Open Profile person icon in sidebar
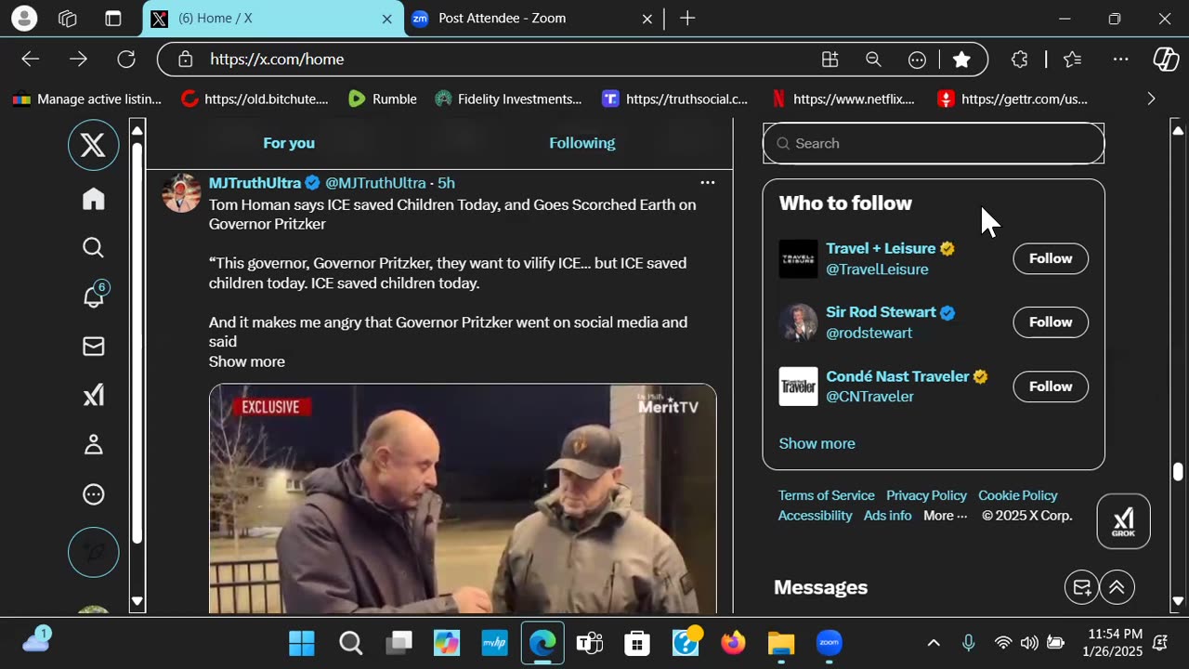This screenshot has height=669, width=1189. [93, 445]
